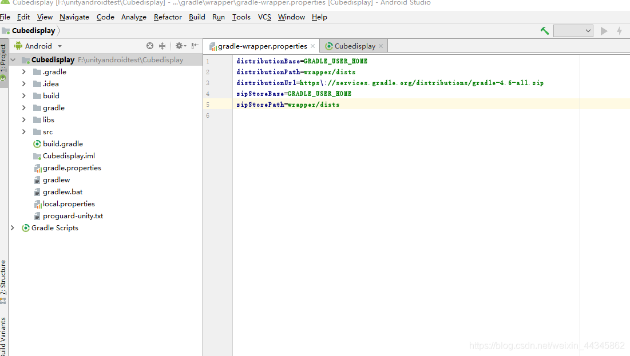Image resolution: width=630 pixels, height=356 pixels.
Task: Click the Collapse All icon in Project panel
Action: coord(162,46)
